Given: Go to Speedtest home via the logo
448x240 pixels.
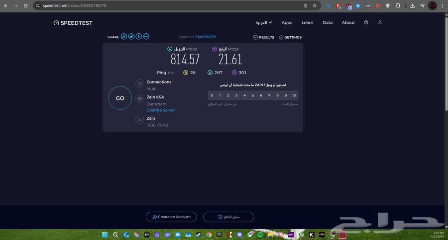Looking at the screenshot, I should point(73,23).
